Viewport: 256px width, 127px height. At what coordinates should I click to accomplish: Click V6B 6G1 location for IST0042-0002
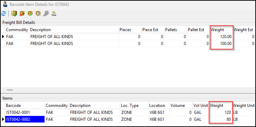pos(159,119)
